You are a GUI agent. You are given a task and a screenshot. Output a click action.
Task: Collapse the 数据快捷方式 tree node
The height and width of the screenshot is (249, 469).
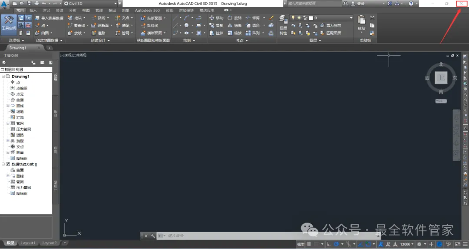3,164
